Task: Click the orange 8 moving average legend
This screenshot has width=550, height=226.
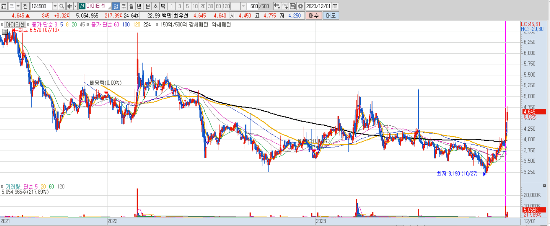Action: pos(67,24)
